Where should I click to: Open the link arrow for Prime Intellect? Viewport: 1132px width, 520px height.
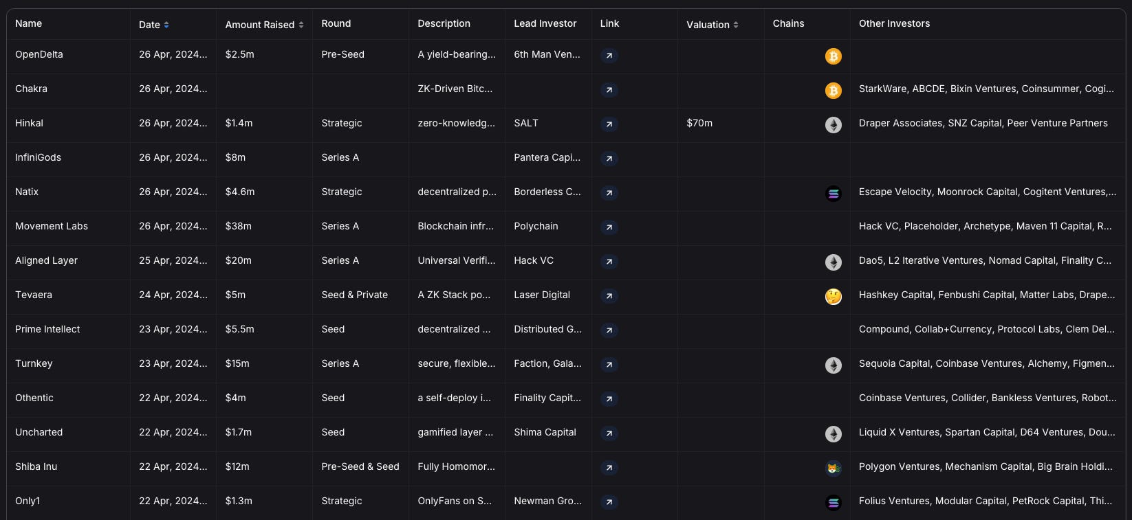(x=609, y=330)
